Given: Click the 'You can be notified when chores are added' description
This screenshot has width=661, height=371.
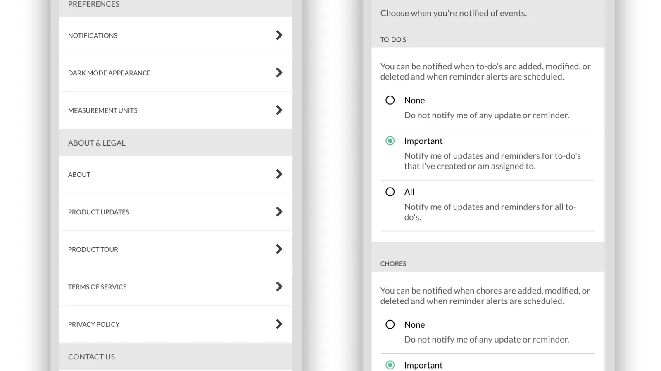Looking at the screenshot, I should pos(485,296).
